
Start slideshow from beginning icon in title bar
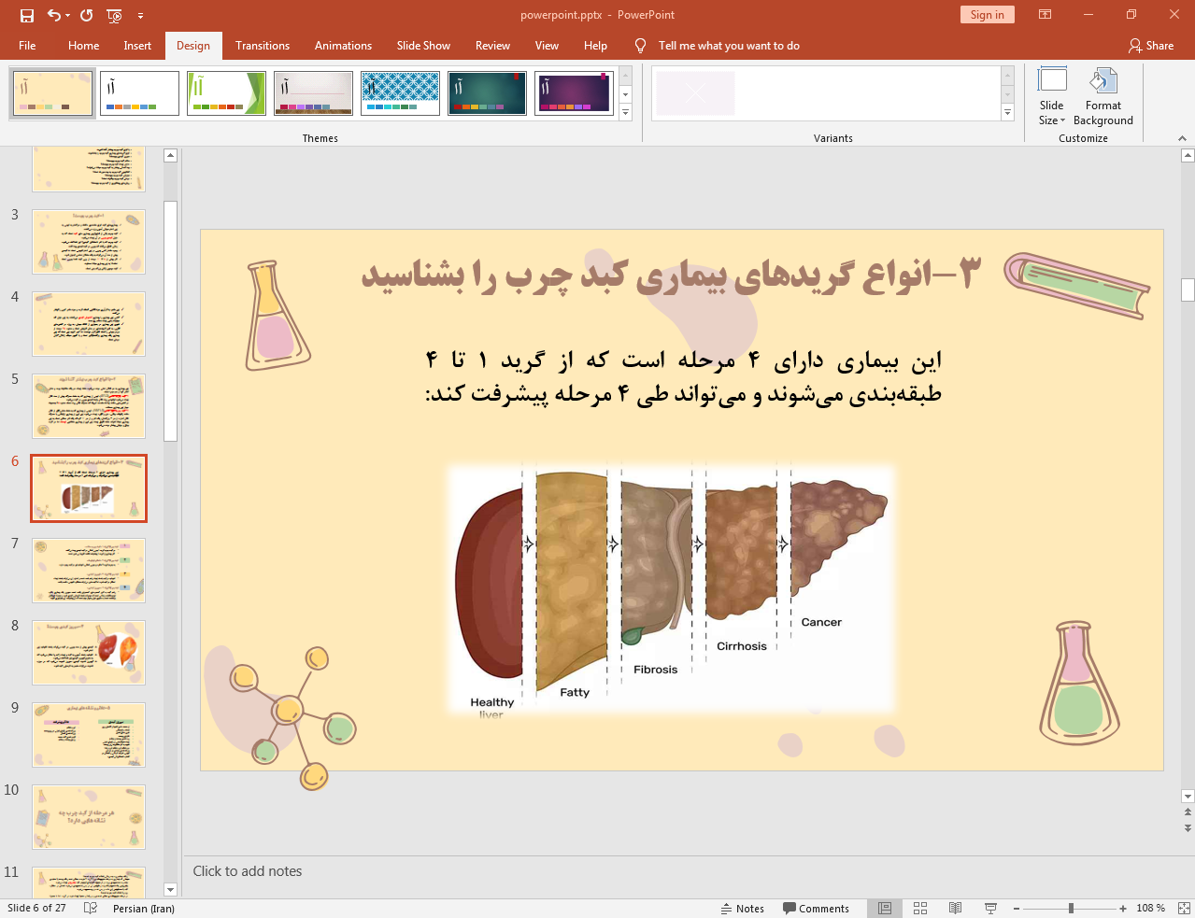(x=114, y=15)
